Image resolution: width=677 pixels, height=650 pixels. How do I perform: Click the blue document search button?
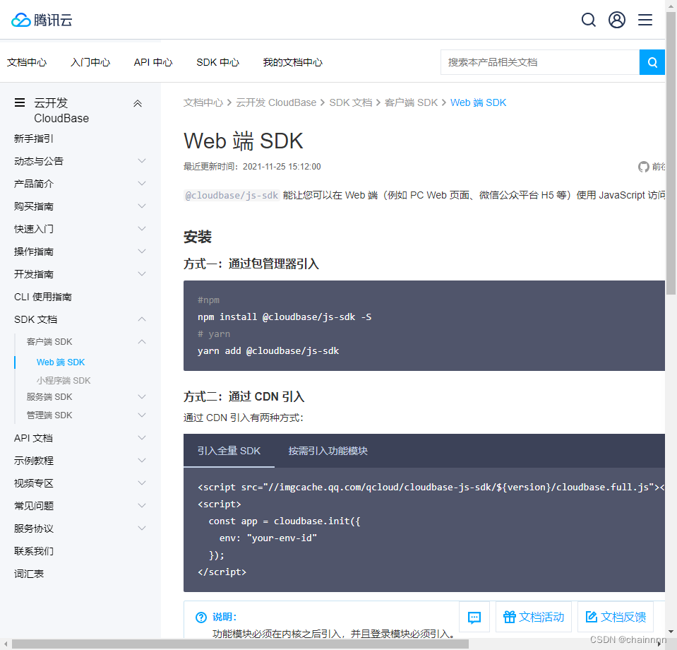[x=652, y=62]
